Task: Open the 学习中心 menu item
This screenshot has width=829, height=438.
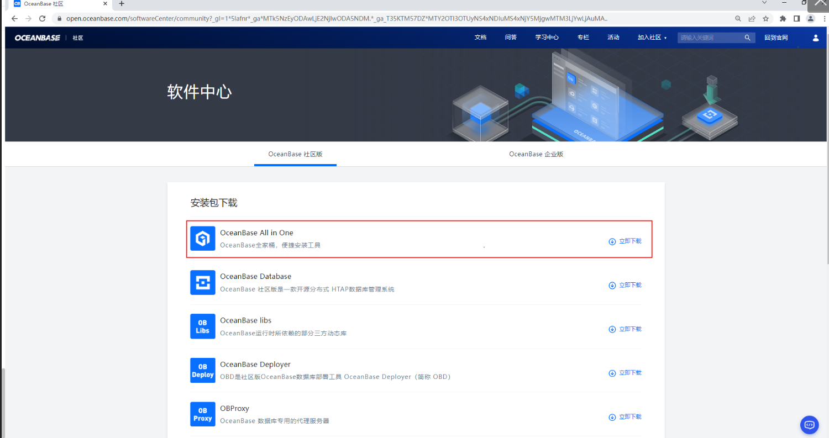Action: click(x=546, y=38)
